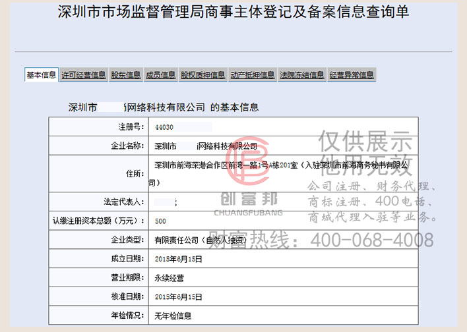Click the heading 网络科技有限公司 的基本信息

[192, 107]
